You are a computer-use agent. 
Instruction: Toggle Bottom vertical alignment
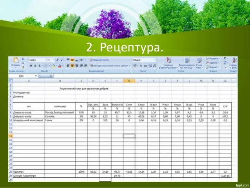(x=76, y=60)
